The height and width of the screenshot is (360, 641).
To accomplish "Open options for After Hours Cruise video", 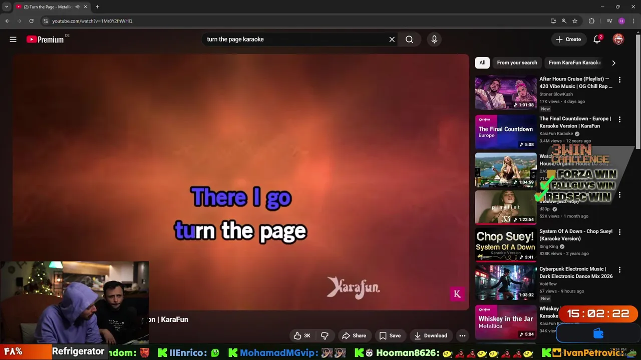I will pos(619,80).
